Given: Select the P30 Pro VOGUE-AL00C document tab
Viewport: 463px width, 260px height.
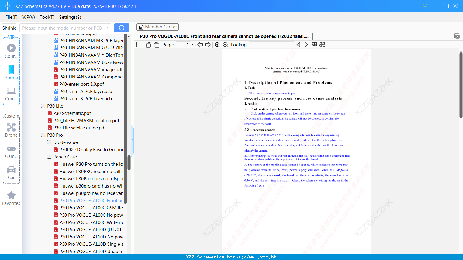Looking at the screenshot, I should tap(224, 36).
